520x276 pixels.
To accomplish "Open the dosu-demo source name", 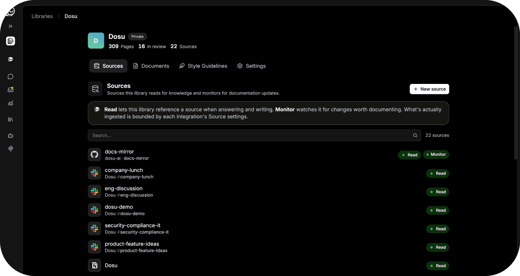I will click(119, 207).
